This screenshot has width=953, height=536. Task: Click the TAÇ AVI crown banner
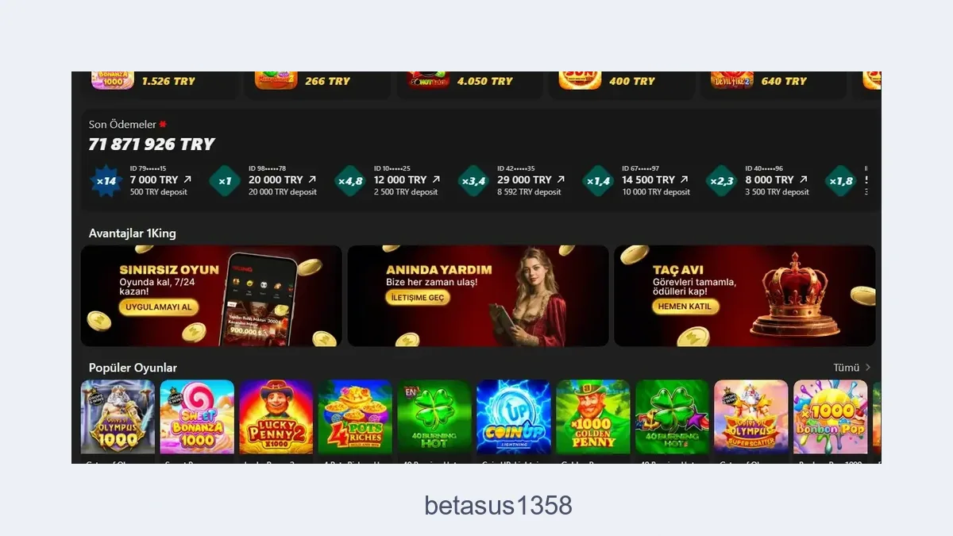[x=744, y=295]
